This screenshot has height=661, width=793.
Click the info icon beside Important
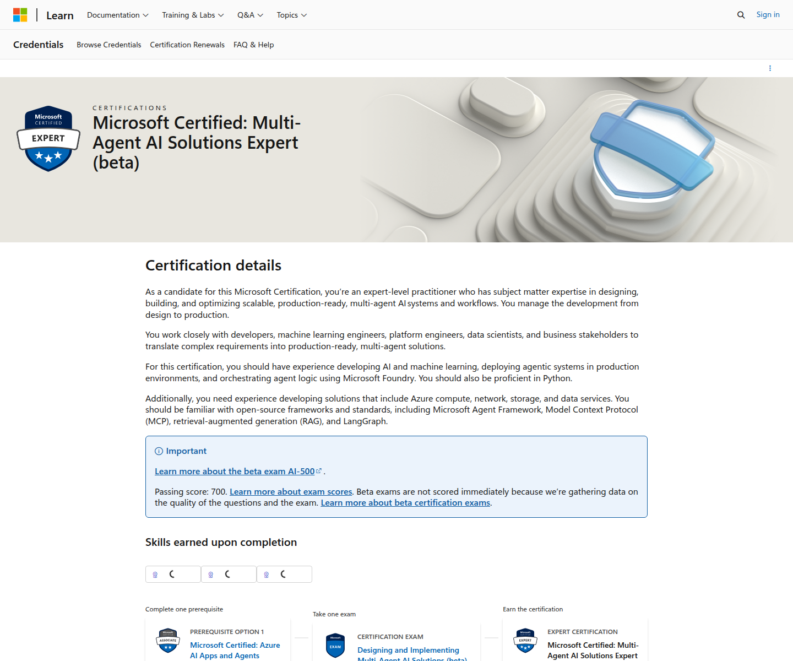[x=159, y=451]
